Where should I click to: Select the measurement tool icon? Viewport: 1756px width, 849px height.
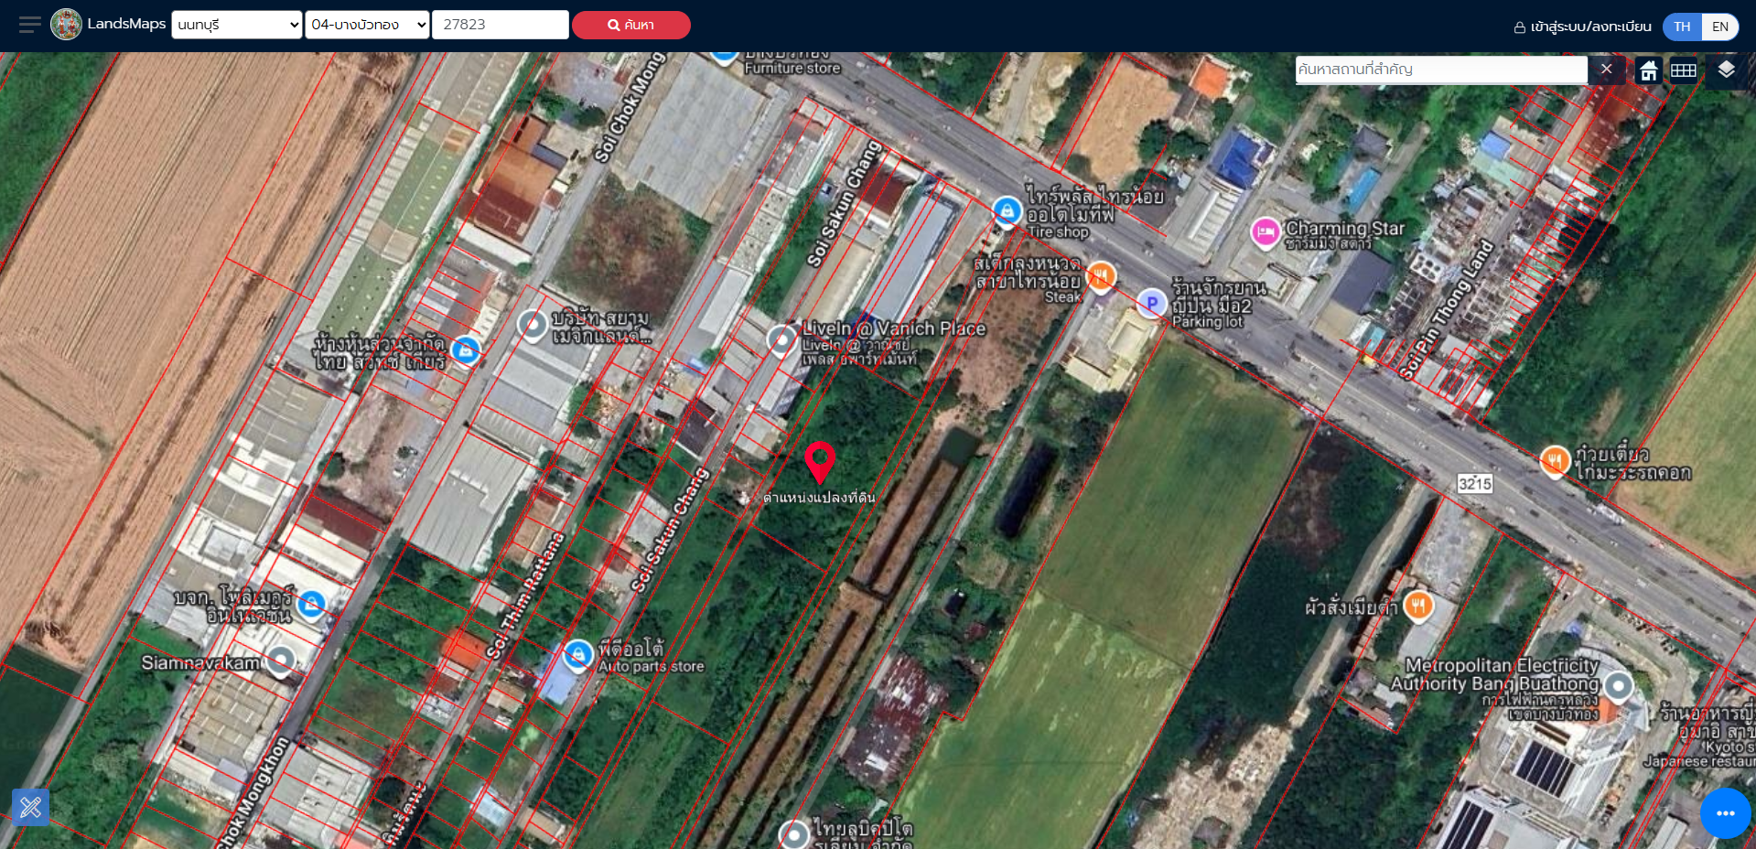tap(30, 807)
